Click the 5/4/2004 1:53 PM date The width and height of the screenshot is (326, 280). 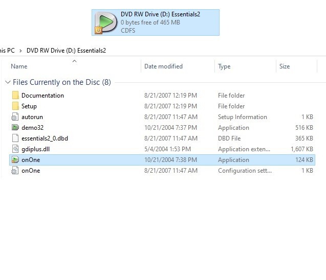(167, 149)
